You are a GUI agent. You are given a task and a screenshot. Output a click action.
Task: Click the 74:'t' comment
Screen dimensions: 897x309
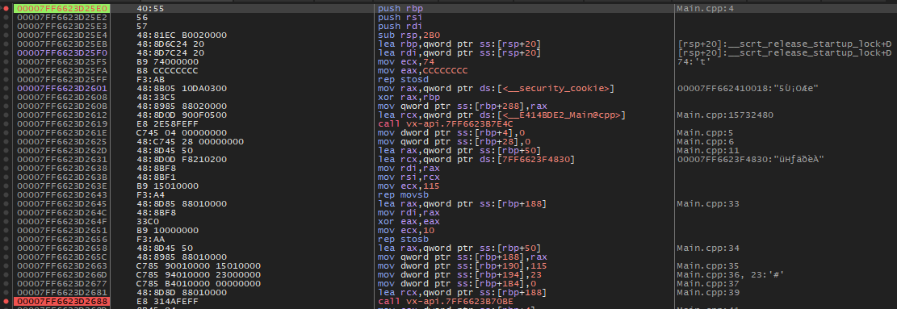tap(693, 61)
